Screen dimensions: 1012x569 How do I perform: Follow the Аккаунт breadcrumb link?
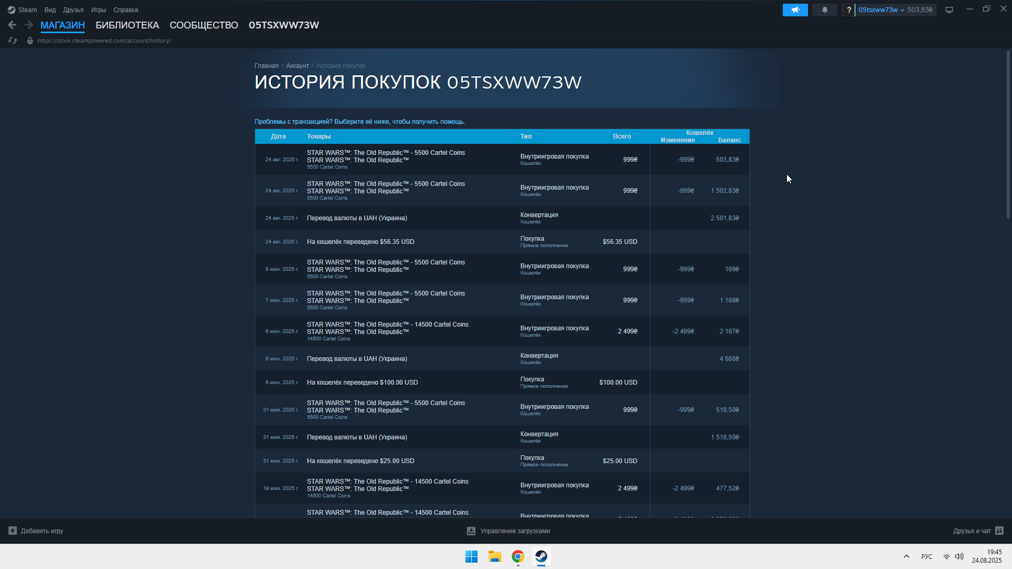(297, 66)
